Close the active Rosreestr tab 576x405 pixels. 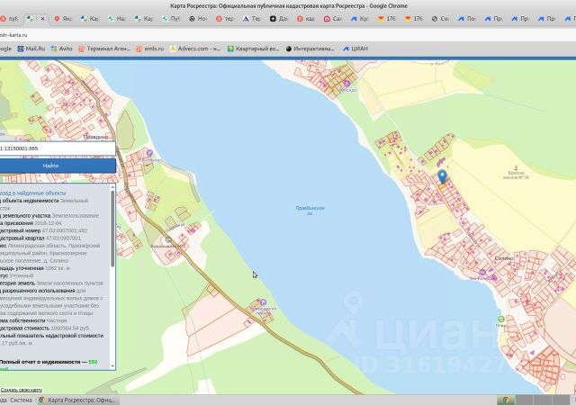coord(42,18)
